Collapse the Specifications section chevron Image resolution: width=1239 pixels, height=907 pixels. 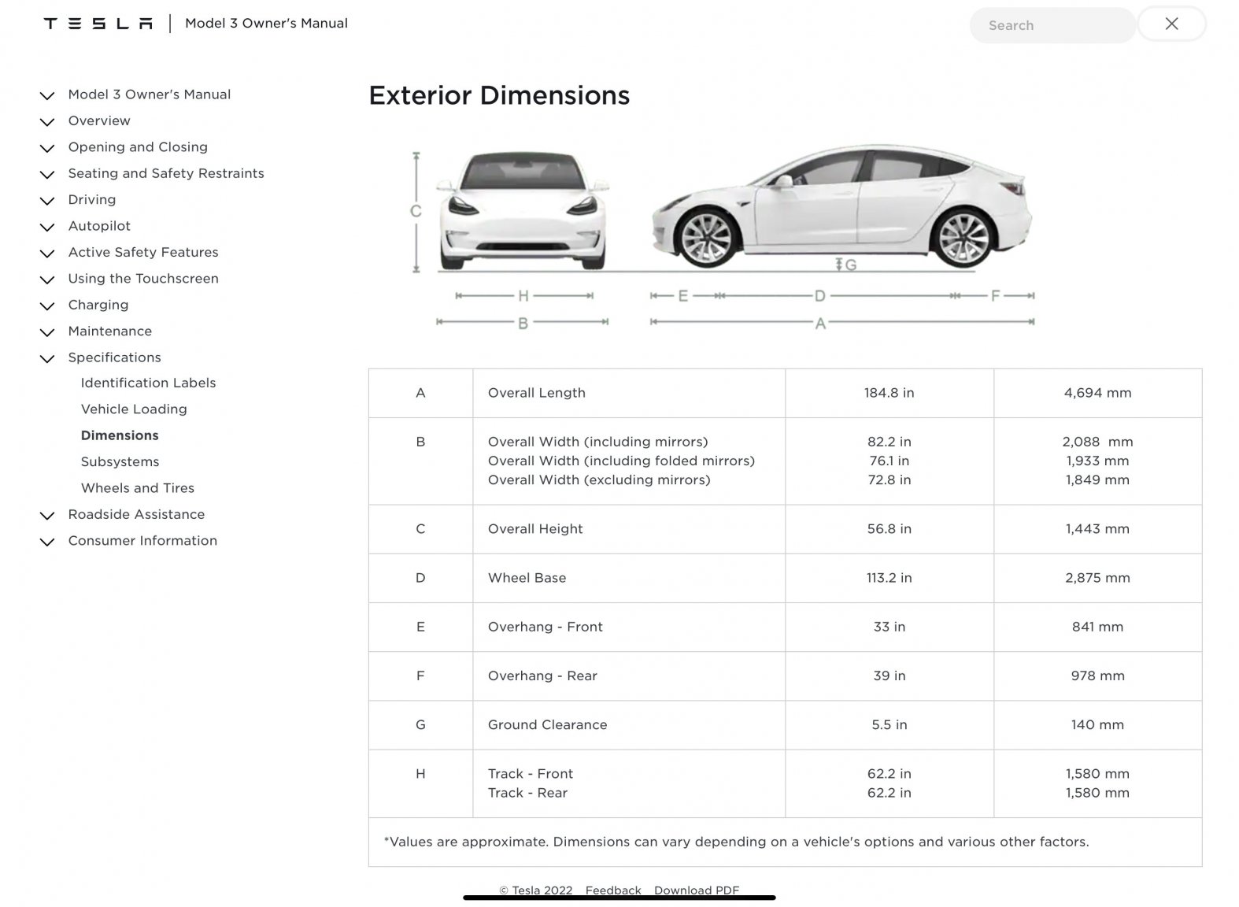47,358
